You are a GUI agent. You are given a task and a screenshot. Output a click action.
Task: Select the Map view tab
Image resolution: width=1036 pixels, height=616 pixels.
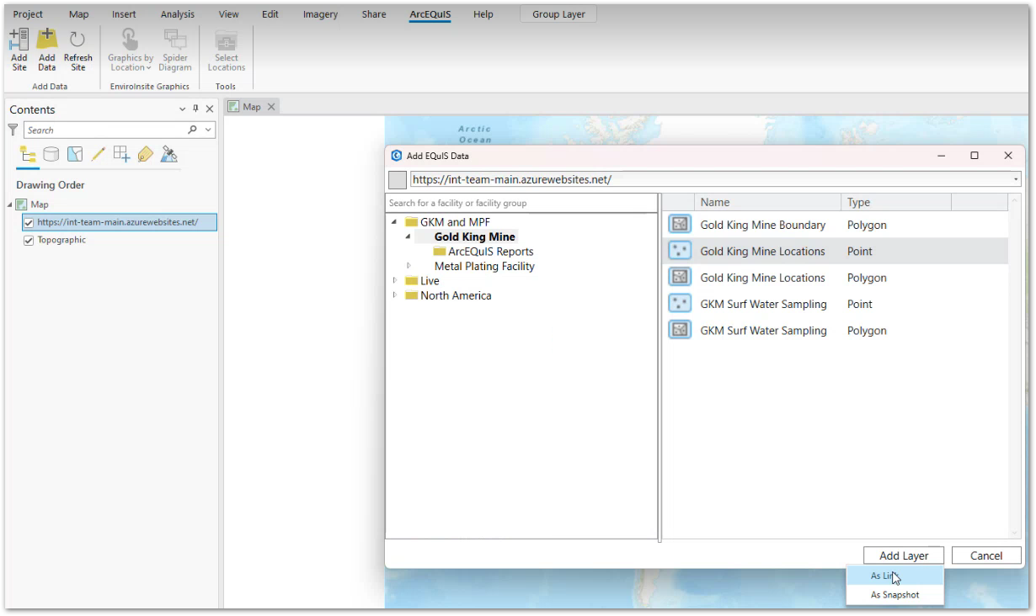(252, 107)
